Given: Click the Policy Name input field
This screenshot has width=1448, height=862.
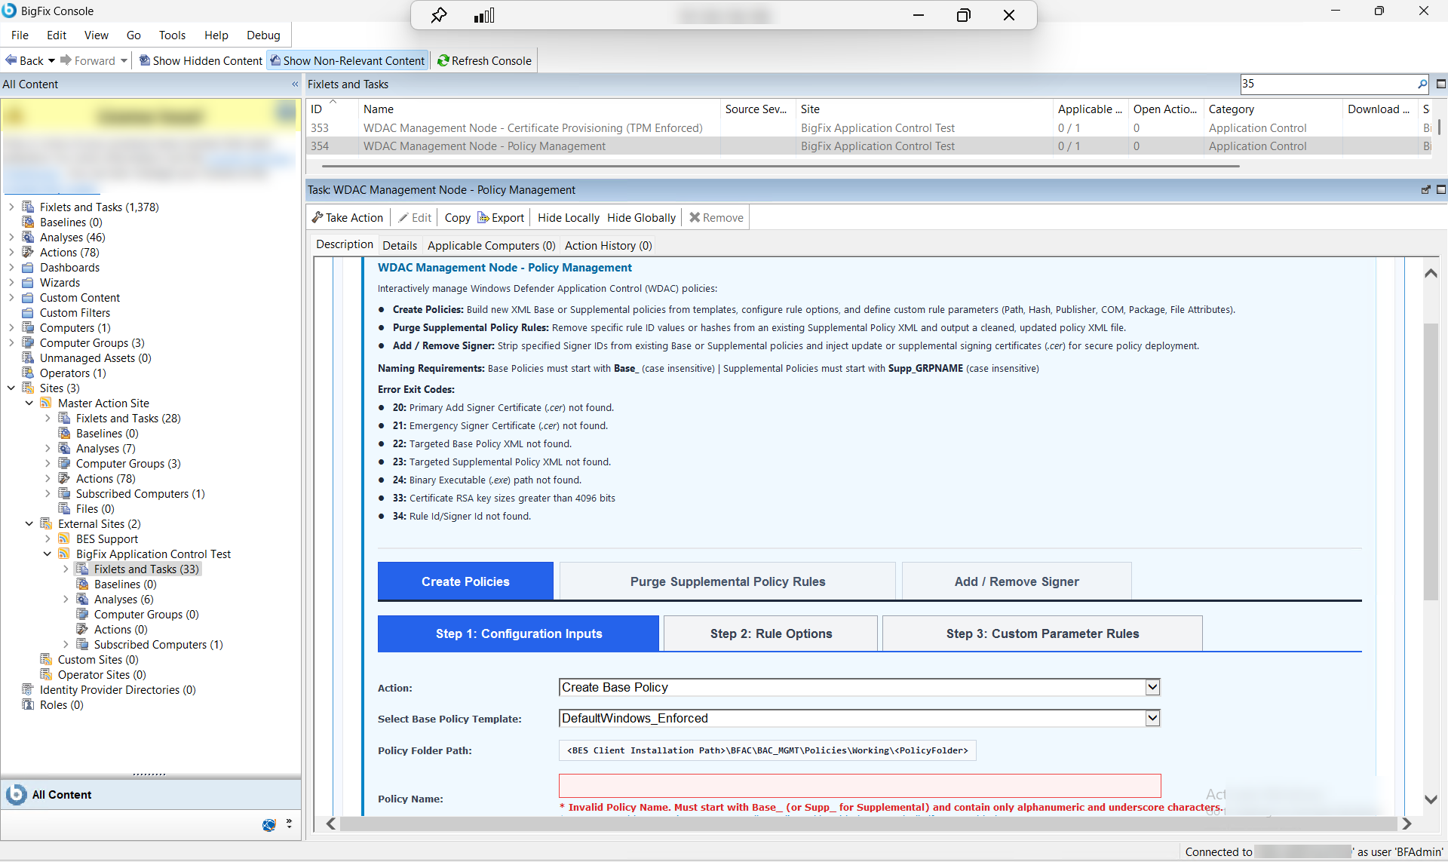Looking at the screenshot, I should coord(860,786).
